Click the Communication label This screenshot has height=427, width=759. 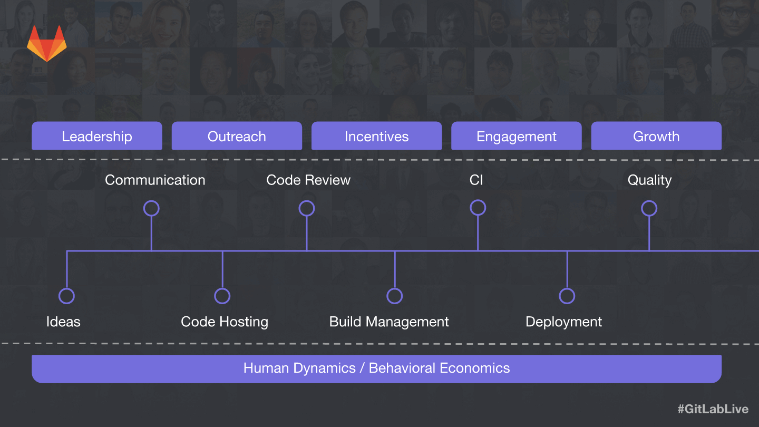155,180
